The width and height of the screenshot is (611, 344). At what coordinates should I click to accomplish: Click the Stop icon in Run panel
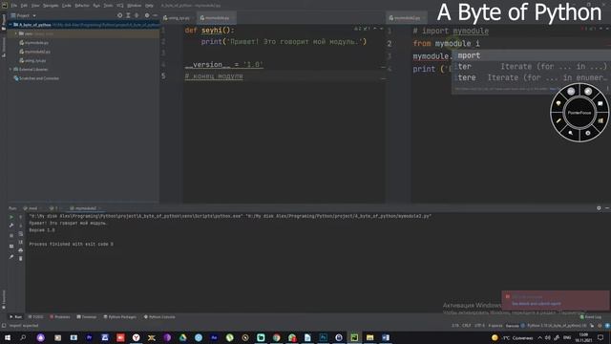click(11, 236)
